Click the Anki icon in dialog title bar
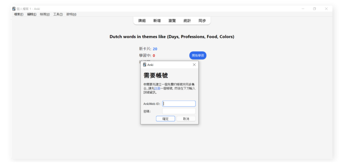Screen dimensions: 343x164 coord(145,65)
